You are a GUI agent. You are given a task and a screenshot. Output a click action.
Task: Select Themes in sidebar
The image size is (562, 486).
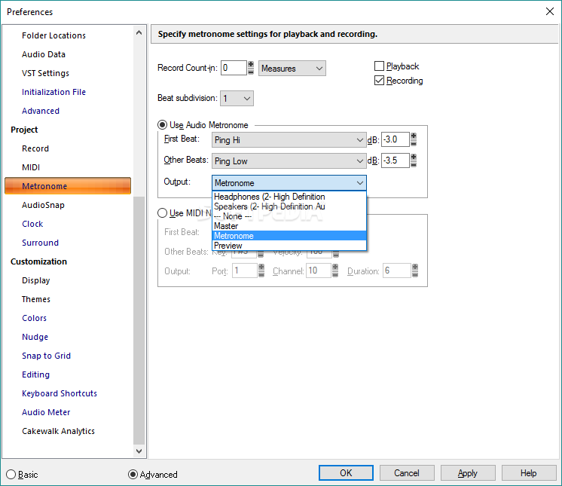tap(36, 299)
